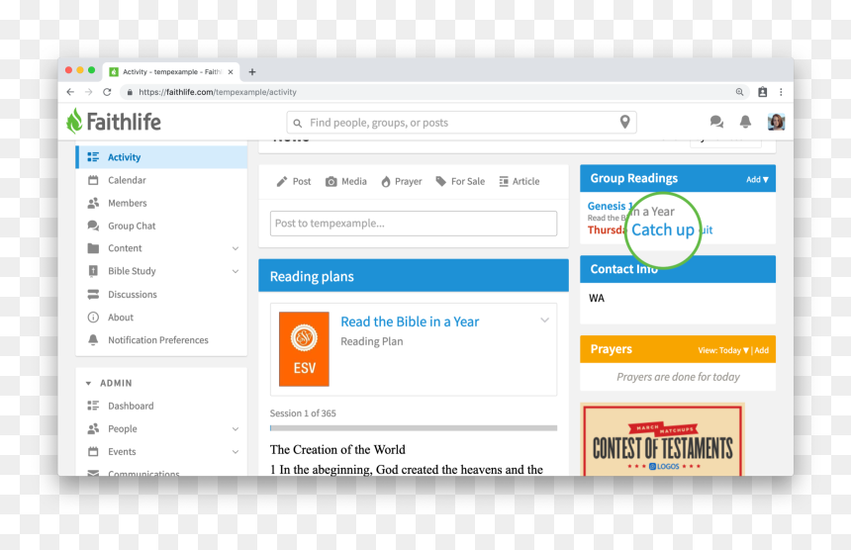Click the browser forward arrow

coord(88,92)
